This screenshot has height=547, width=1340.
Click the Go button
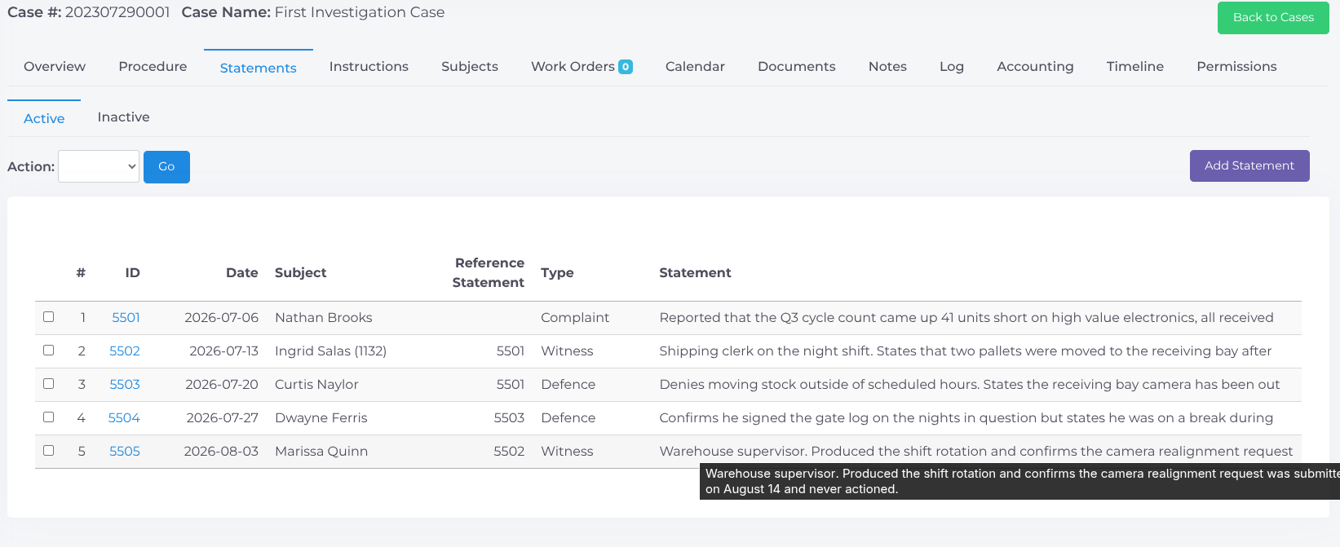166,167
